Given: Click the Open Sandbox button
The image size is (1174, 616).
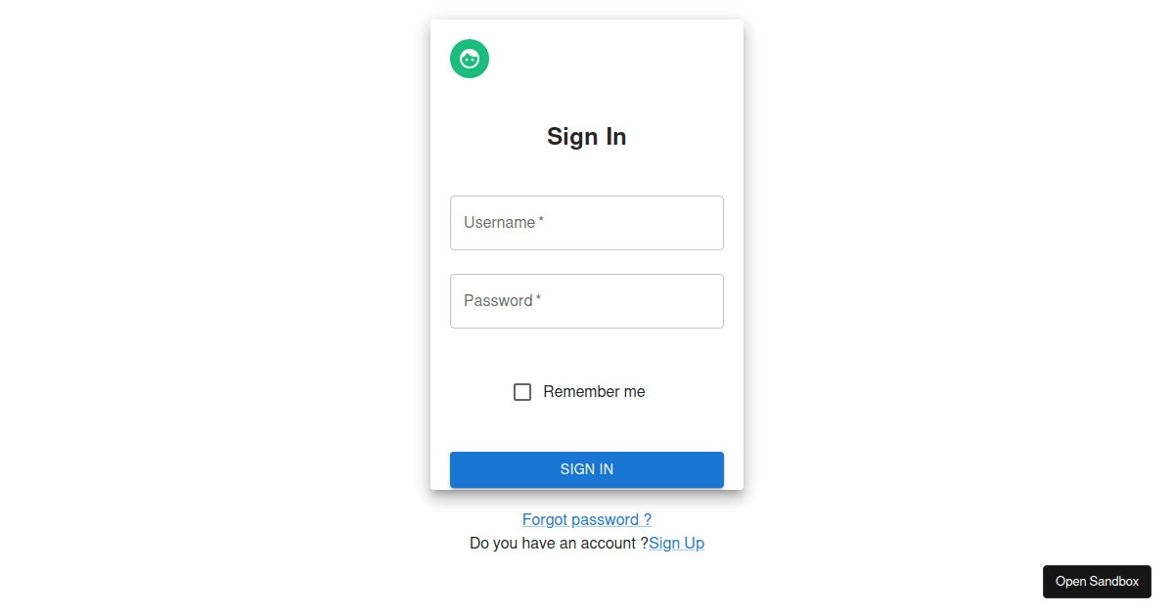Looking at the screenshot, I should click(x=1097, y=582).
